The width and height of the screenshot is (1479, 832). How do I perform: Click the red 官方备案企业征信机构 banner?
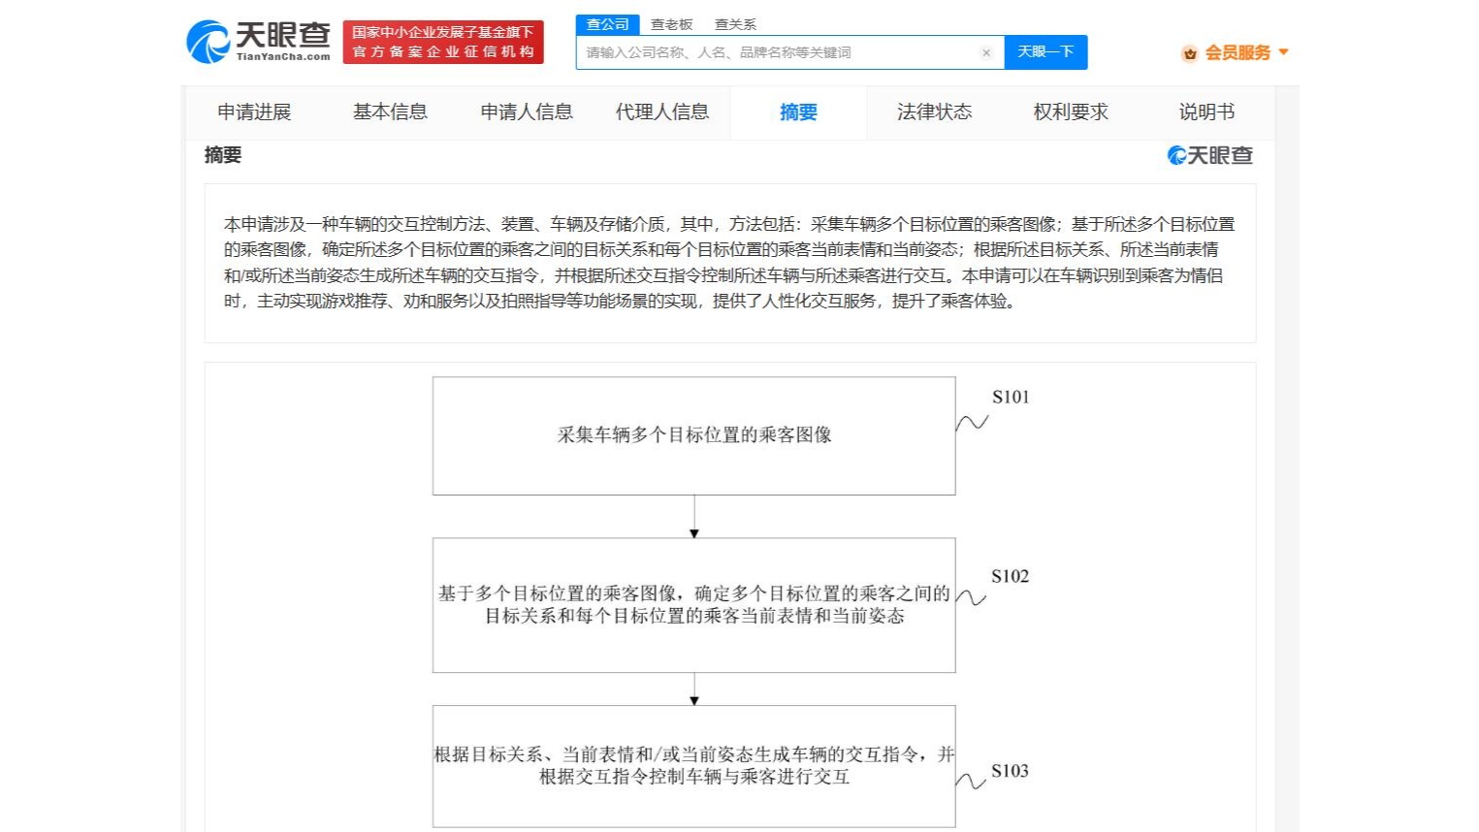[x=442, y=42]
